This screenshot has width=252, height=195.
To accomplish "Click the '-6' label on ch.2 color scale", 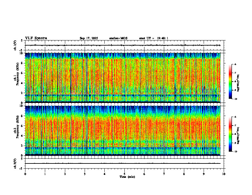I will pos(235,117).
